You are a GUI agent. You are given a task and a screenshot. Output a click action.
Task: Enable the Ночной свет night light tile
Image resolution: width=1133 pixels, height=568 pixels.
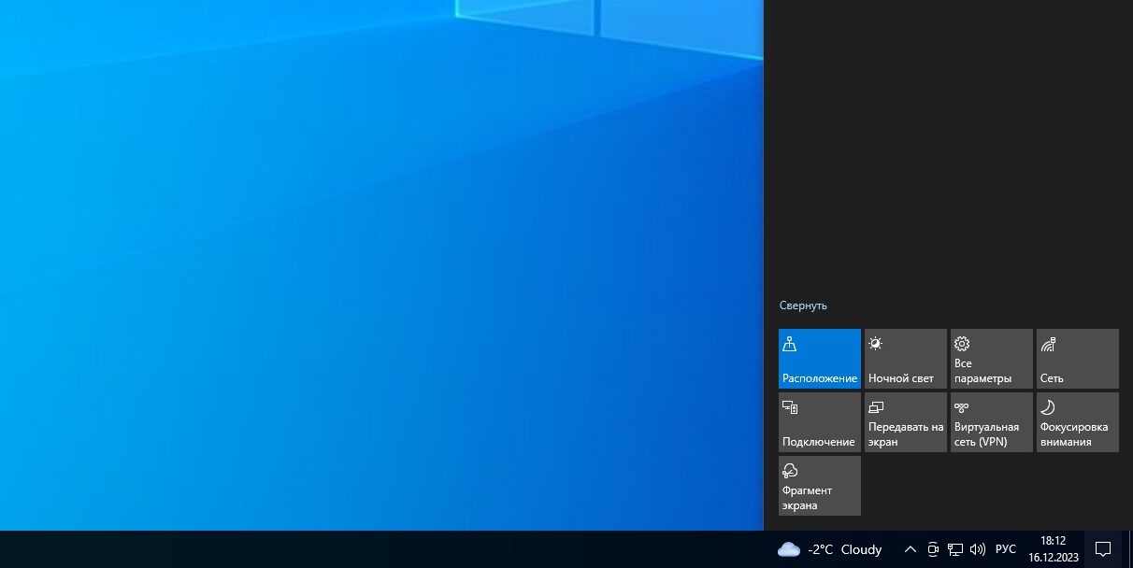[905, 359]
